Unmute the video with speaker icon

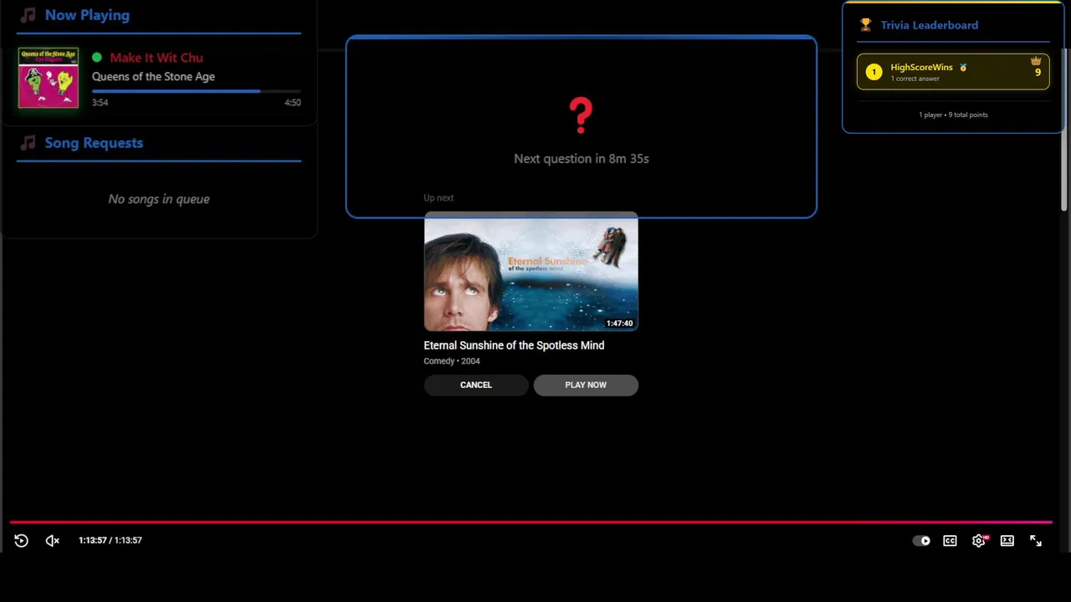(53, 541)
